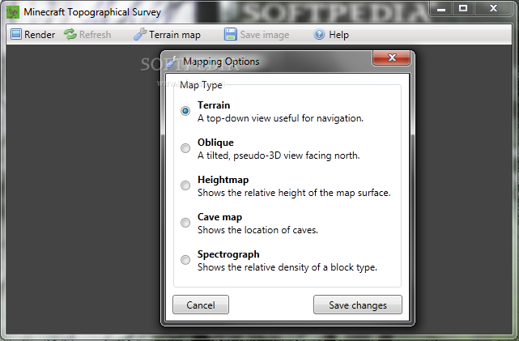
Task: Click 'Shows the relative height of the map surface.'
Action: (x=294, y=193)
